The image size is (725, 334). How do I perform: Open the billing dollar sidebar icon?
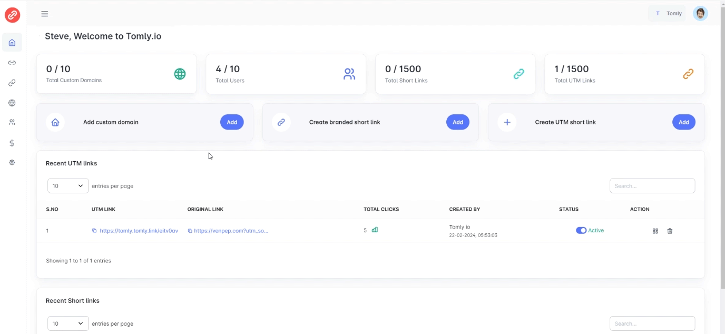(x=12, y=143)
